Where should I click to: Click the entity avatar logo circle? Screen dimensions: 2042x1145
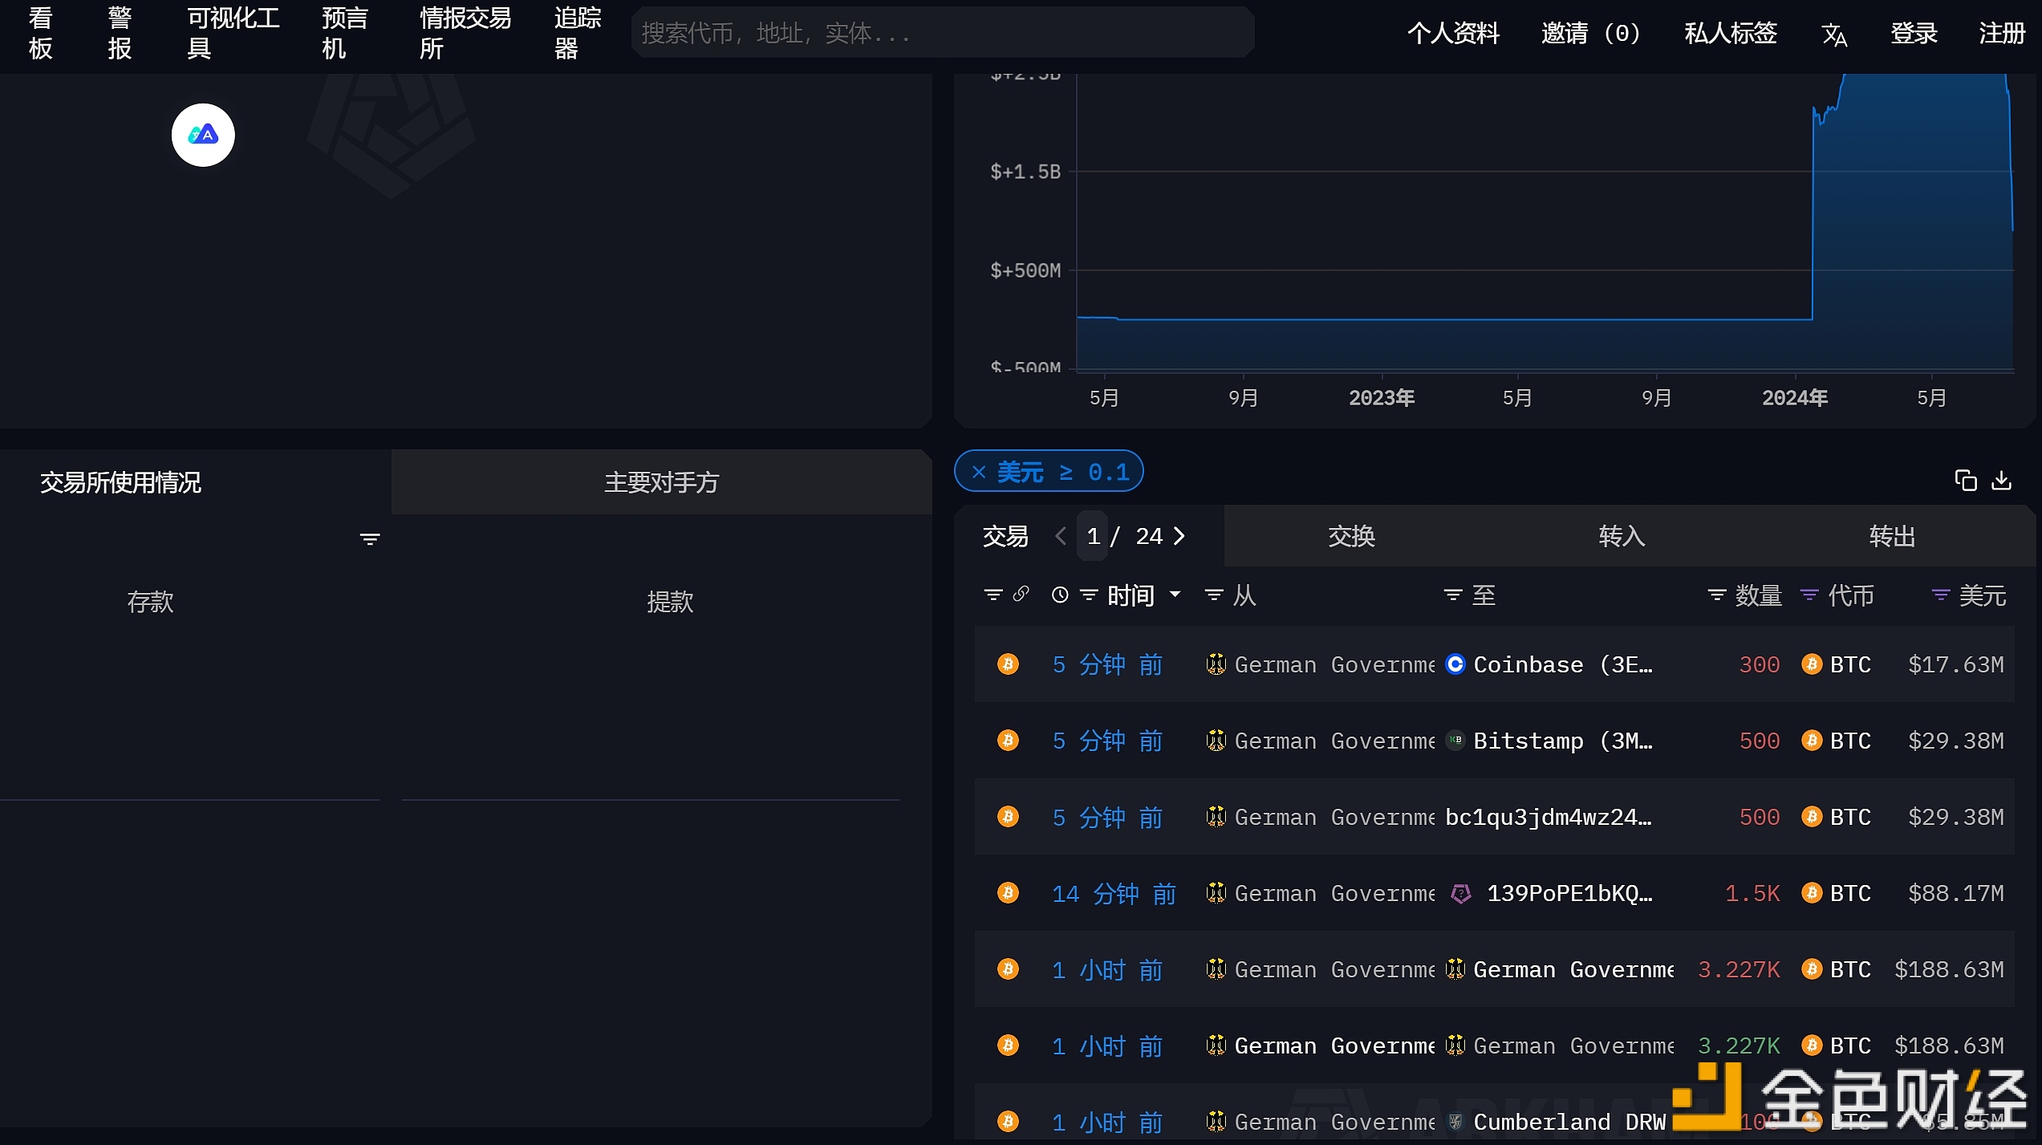point(203,135)
